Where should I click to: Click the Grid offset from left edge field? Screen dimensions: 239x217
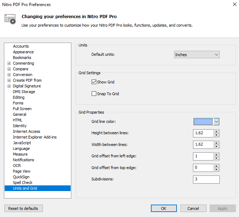point(203,156)
